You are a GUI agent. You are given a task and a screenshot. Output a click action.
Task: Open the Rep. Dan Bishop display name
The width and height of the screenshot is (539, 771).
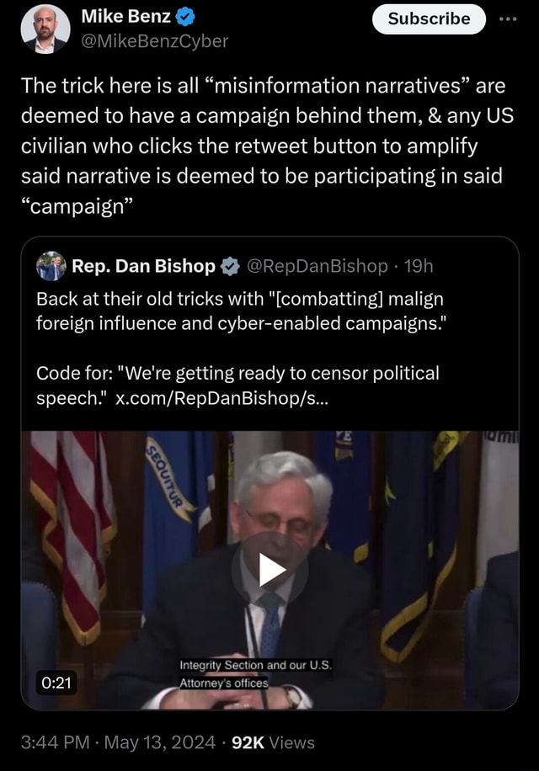click(x=143, y=267)
